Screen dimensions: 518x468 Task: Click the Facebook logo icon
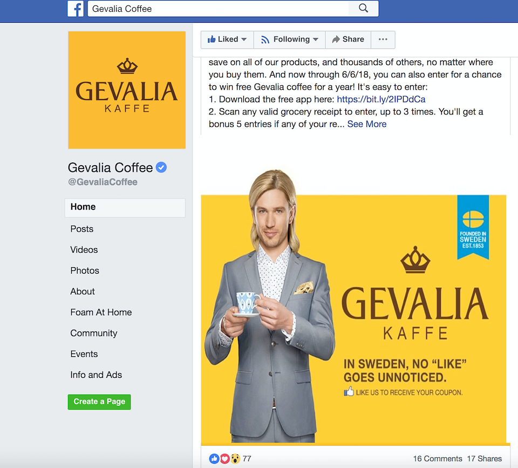coord(76,9)
